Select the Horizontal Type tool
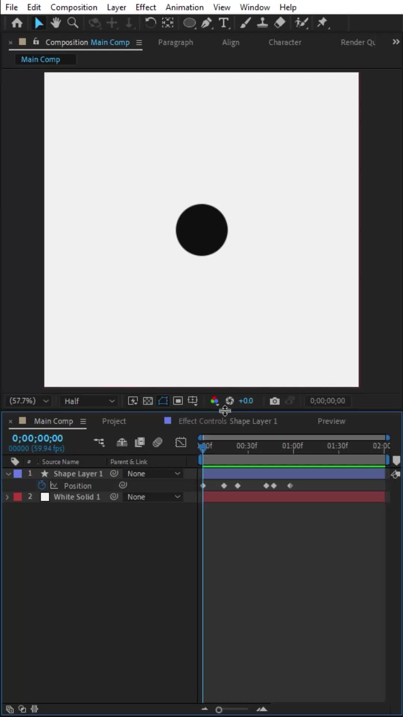Viewport: 403px width, 717px height. point(224,23)
